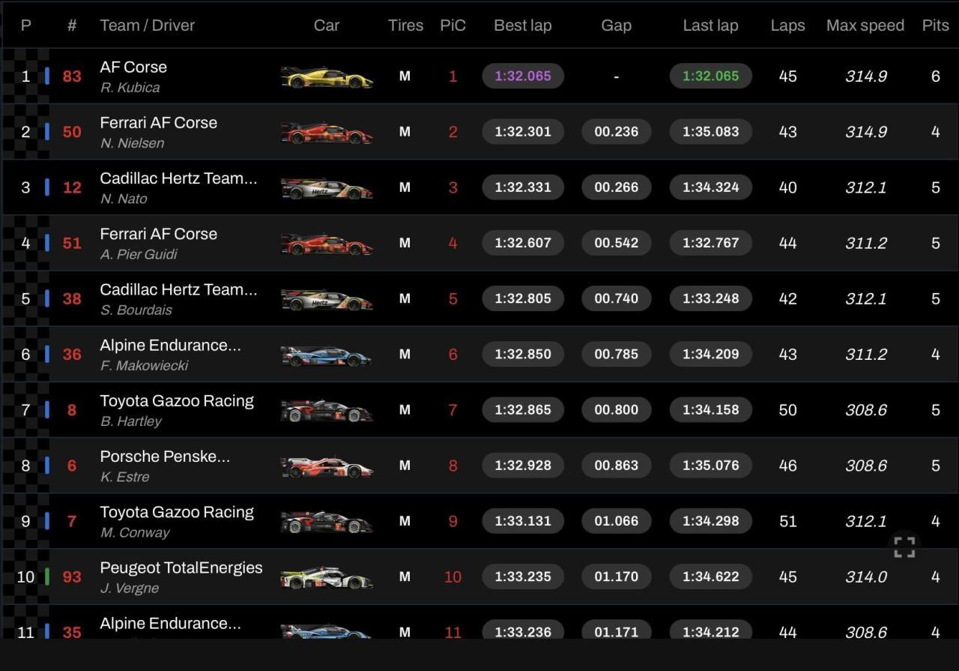Click max speed value 314.0
This screenshot has height=671, width=959.
[866, 577]
